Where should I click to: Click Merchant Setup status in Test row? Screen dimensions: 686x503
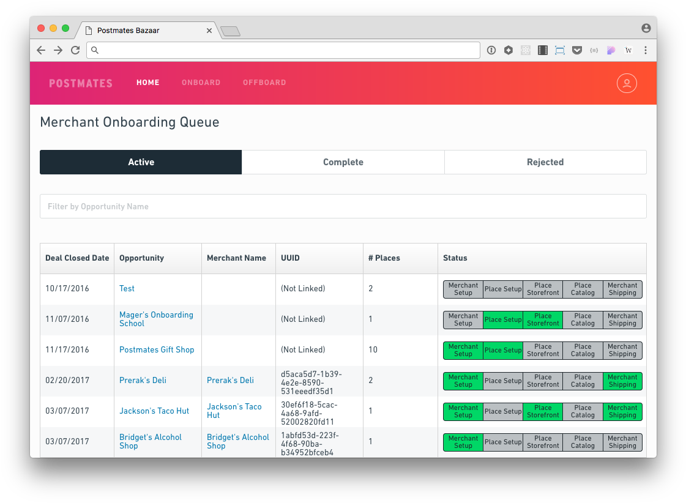click(x=463, y=289)
